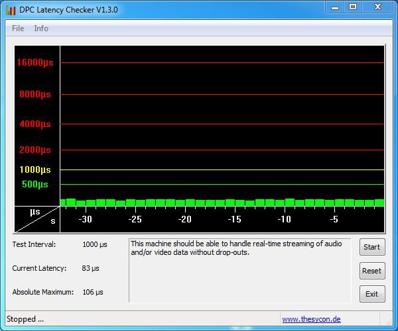This screenshot has height=331, width=398.
Task: Click the 4000µs scale label
Action: 34,124
